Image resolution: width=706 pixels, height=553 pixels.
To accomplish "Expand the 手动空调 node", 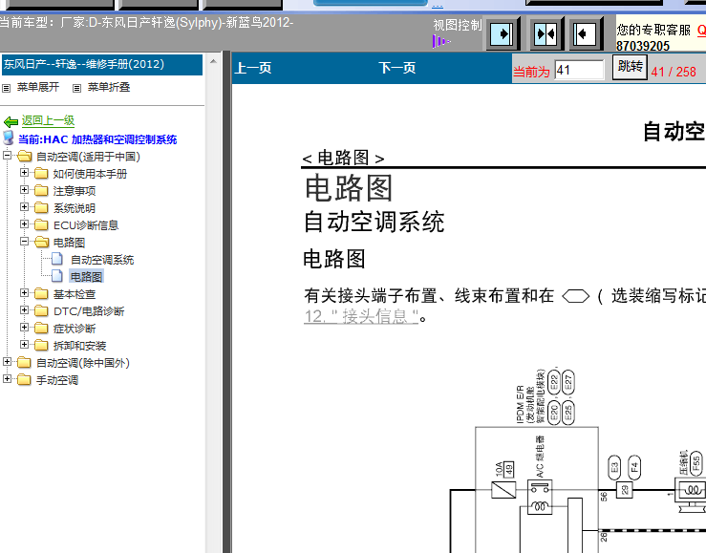I will click(x=7, y=379).
